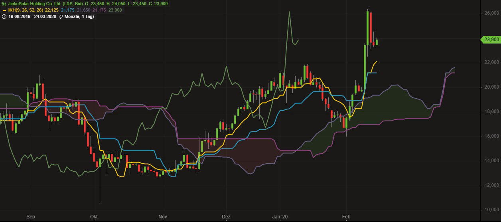Click the clock icon beside date range

click(4, 16)
